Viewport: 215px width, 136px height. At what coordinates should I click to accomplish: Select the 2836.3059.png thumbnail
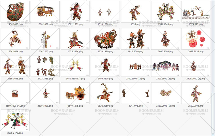pyautogui.click(x=105, y=93)
